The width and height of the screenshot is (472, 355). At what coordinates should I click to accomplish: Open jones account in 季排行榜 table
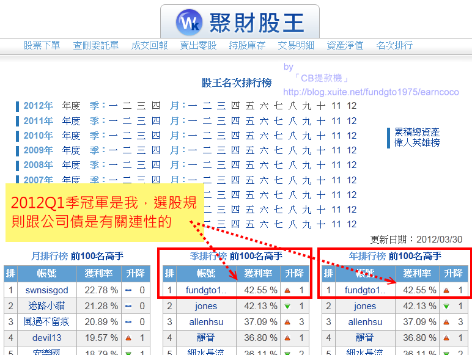pos(206,306)
